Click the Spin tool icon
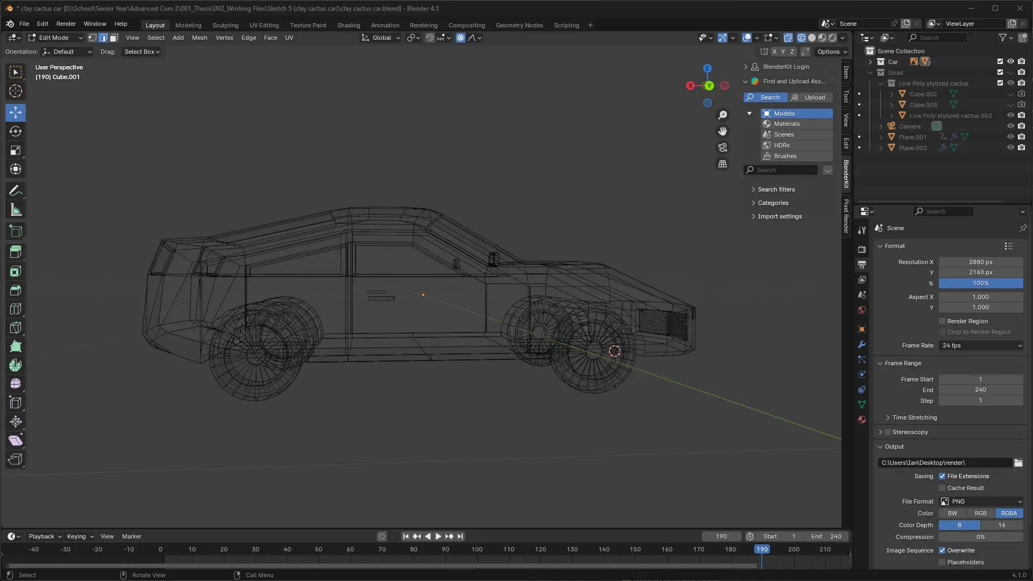Viewport: 1033px width, 581px height. 16,365
